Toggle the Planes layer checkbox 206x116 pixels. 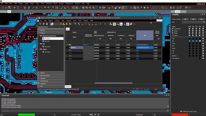[173, 31]
